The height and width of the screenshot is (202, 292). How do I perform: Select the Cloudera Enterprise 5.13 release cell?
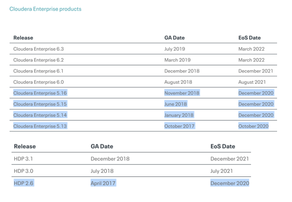(x=40, y=126)
